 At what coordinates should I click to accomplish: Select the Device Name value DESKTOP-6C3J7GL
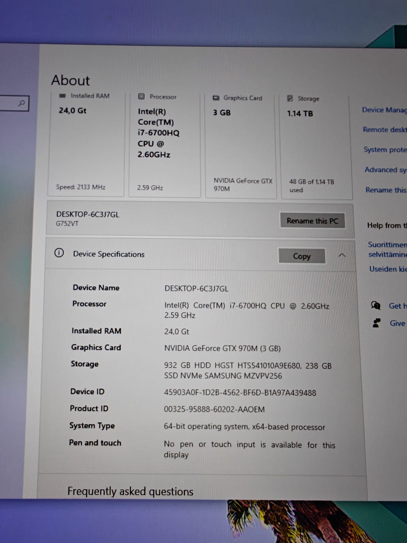196,289
